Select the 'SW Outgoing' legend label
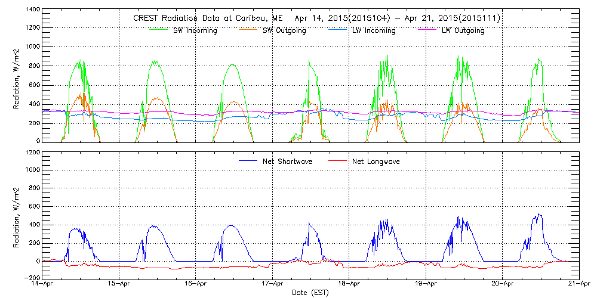The height and width of the screenshot is (298, 597). coord(284,31)
